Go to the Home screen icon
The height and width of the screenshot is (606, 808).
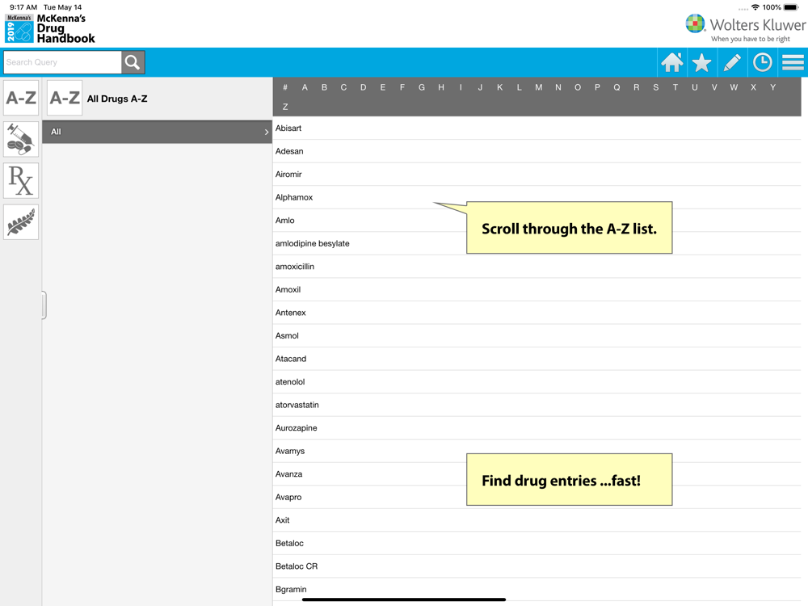click(672, 63)
